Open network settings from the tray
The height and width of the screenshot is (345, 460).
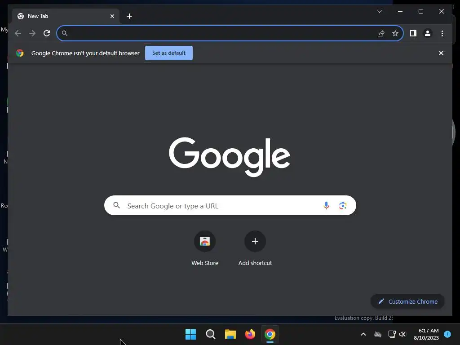392,334
